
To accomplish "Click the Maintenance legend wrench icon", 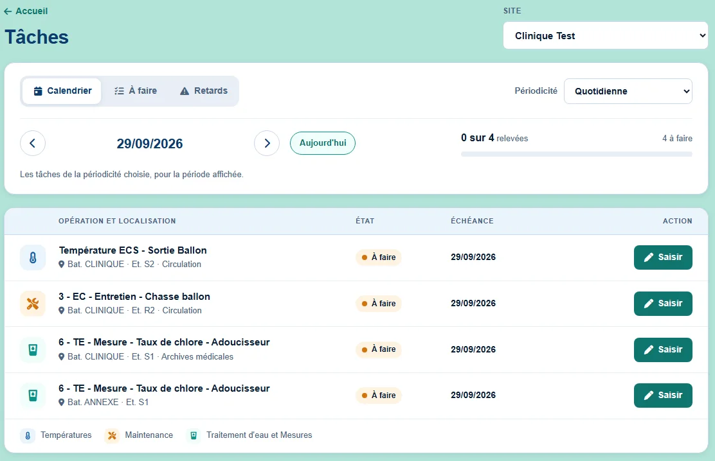I will click(112, 436).
